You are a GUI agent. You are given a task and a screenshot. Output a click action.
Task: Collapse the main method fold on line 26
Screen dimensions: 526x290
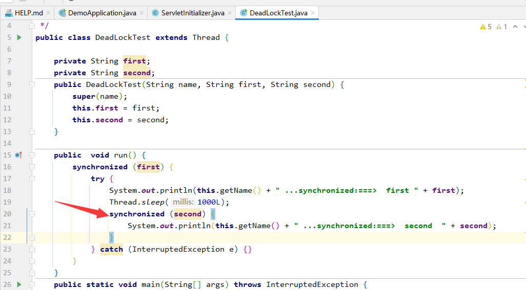point(32,284)
